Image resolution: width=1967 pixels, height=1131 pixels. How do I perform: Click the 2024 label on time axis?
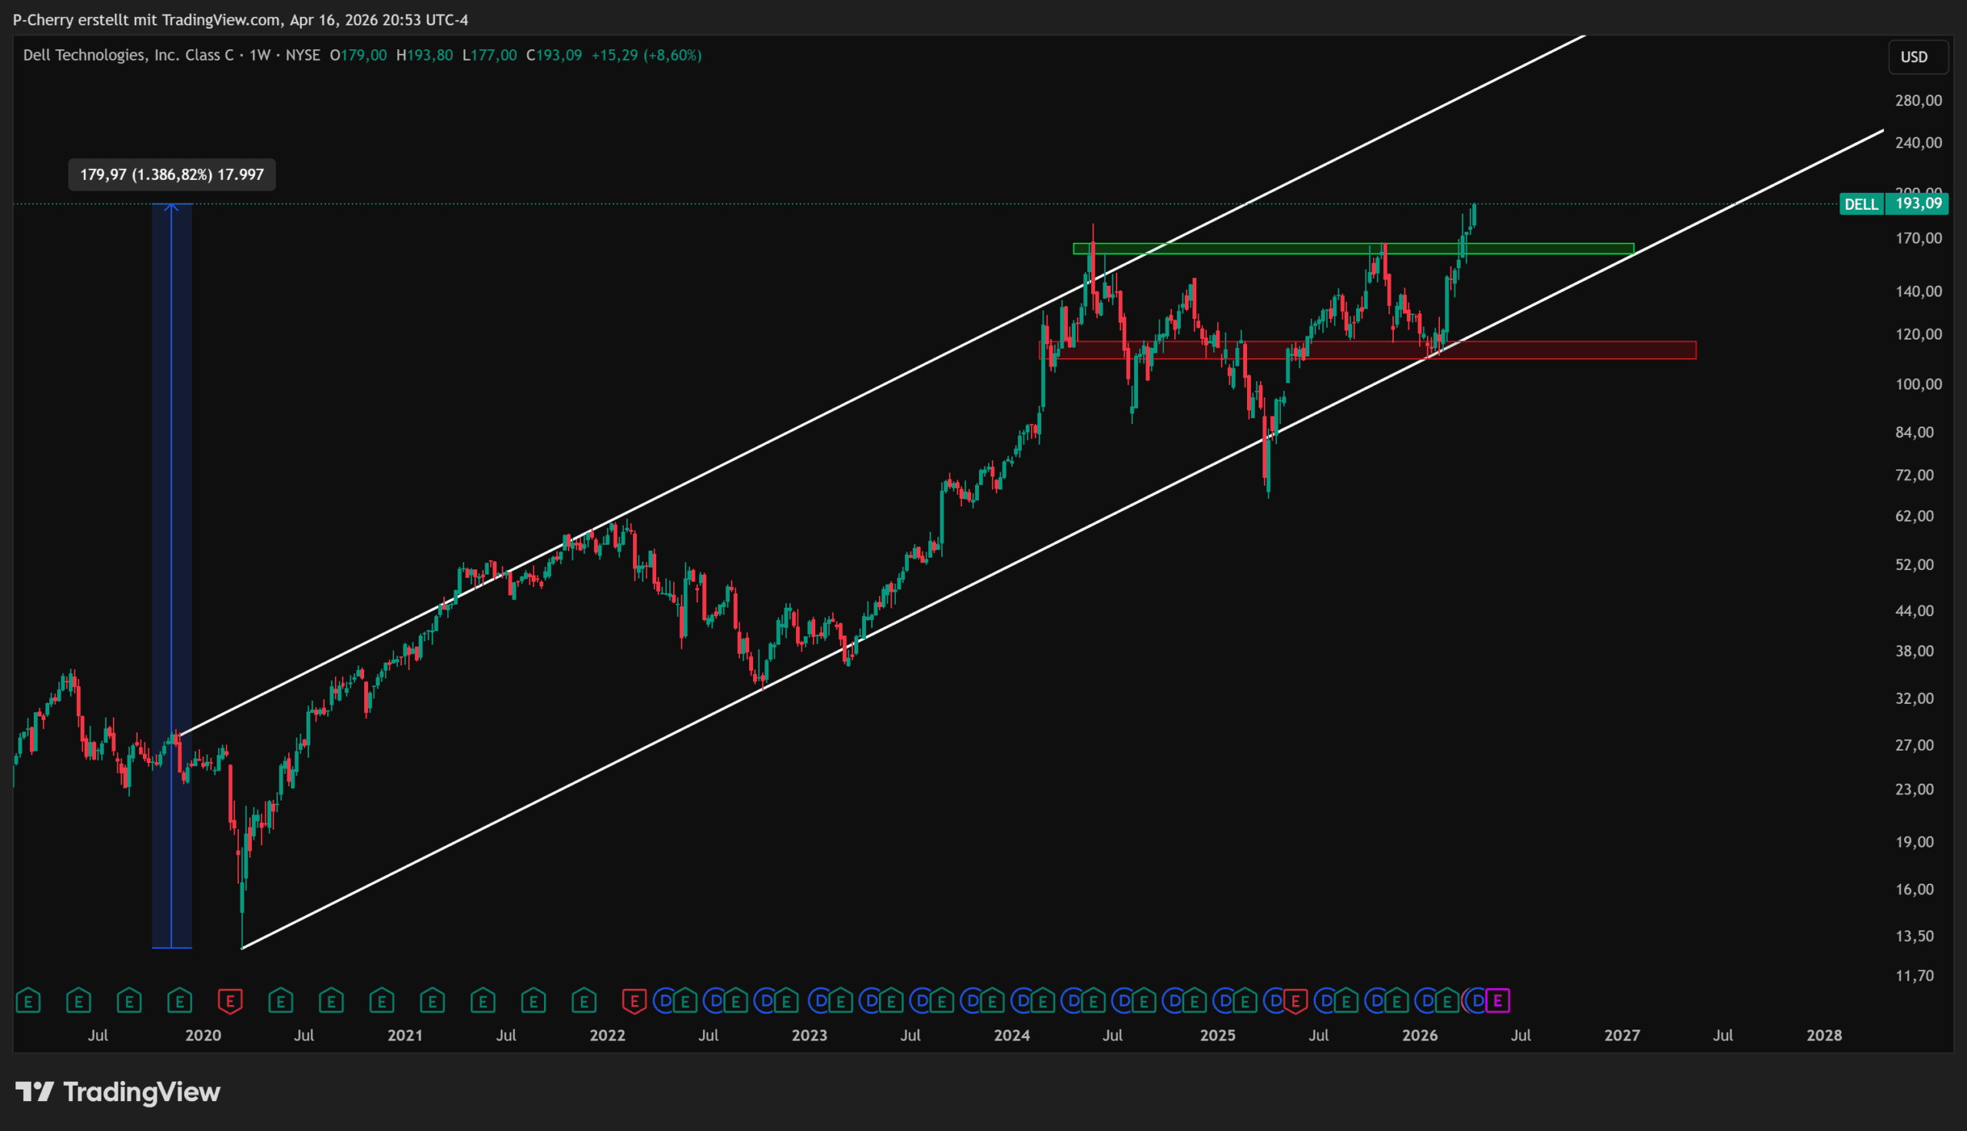(1012, 1036)
